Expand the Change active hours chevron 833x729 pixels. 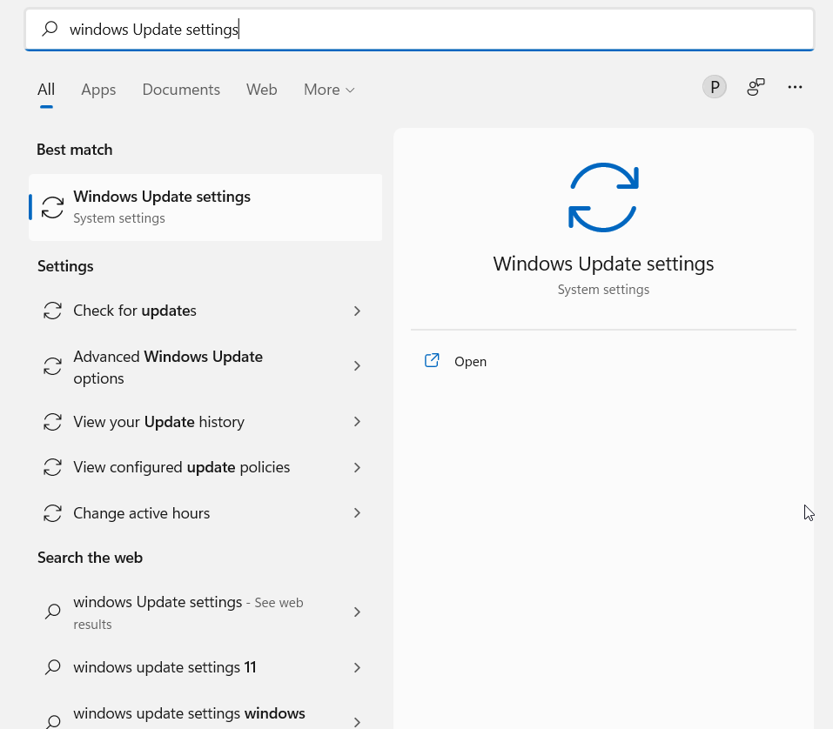coord(357,513)
